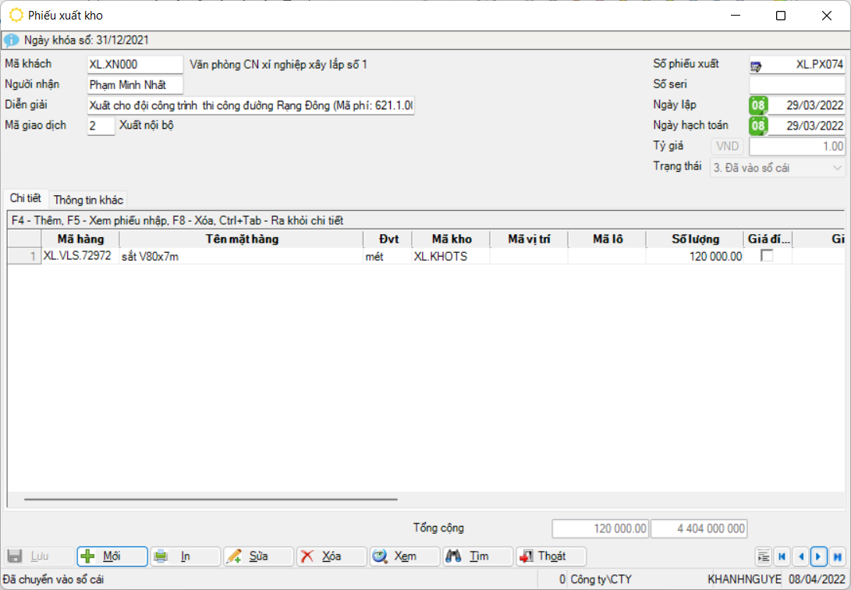Click the calendar icon beside Ngày lập

758,105
